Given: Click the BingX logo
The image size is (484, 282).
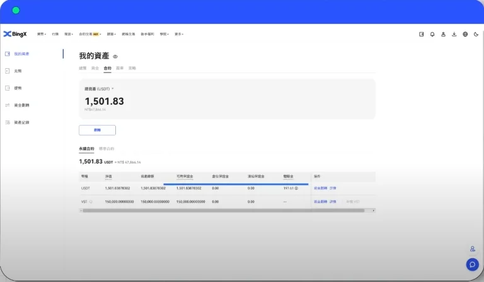Looking at the screenshot, I should (15, 34).
